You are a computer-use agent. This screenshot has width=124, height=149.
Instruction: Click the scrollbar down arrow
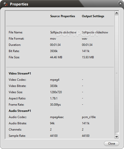click(x=117, y=137)
